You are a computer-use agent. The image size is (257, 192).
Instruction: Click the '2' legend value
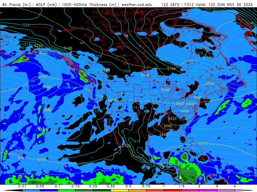pyautogui.click(x=199, y=186)
